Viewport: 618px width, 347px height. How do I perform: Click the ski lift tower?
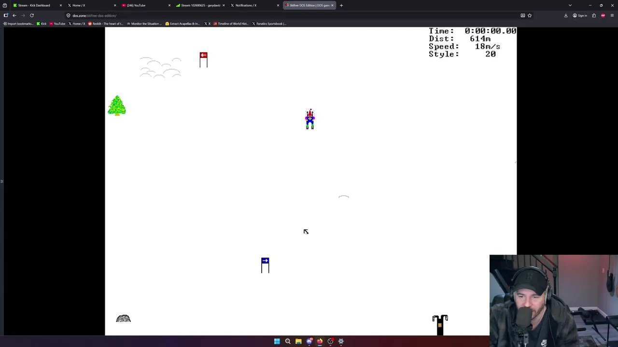[440, 325]
